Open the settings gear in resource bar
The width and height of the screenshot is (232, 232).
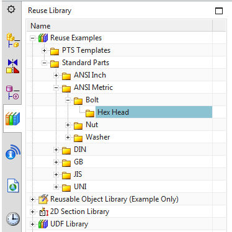11,9
